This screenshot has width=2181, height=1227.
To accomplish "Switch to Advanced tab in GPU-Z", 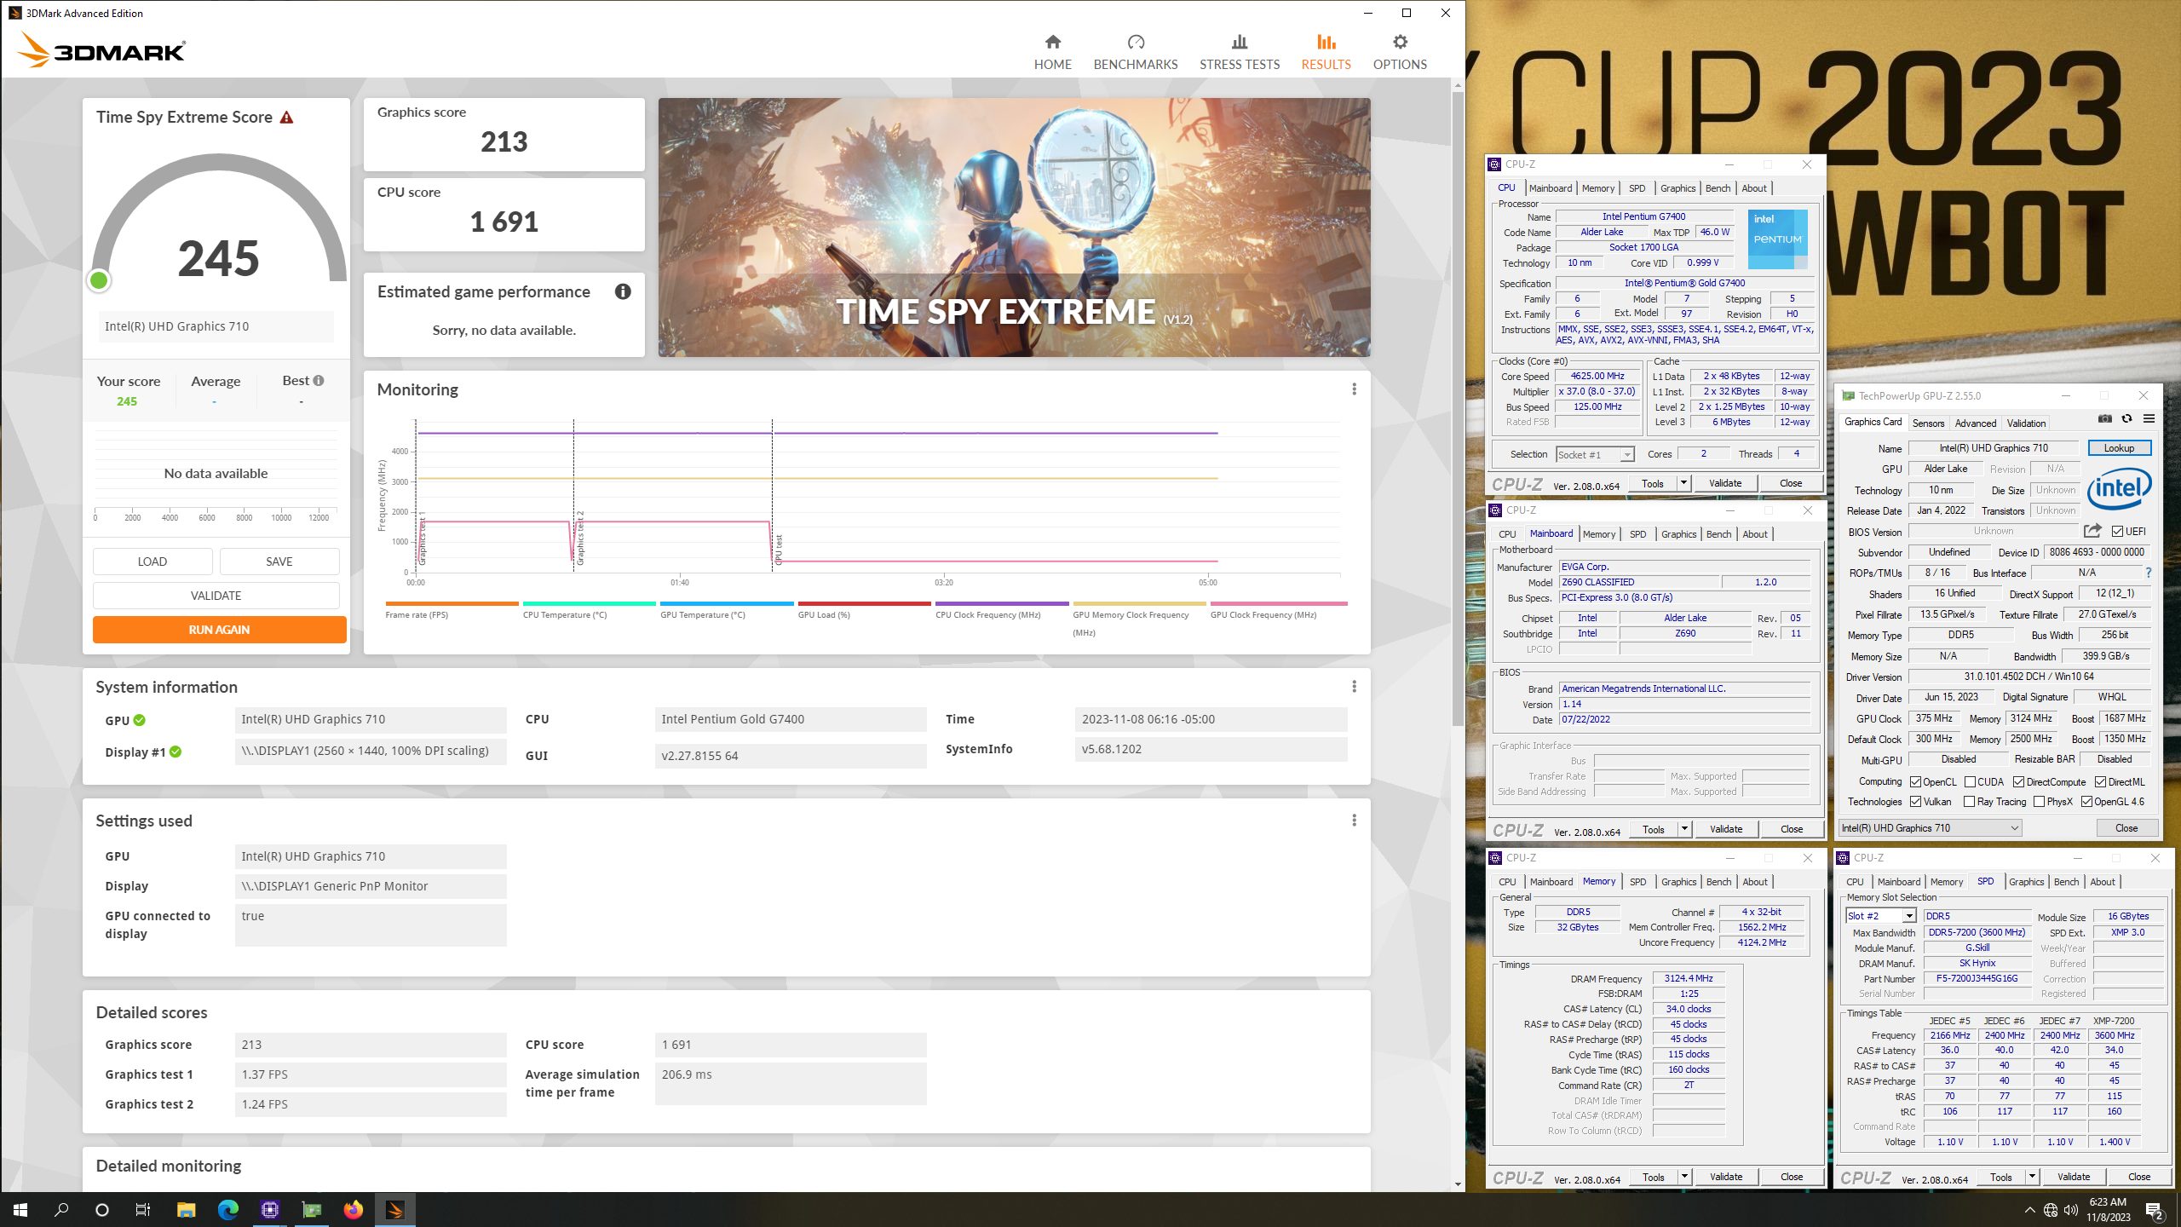I will pos(1975,423).
